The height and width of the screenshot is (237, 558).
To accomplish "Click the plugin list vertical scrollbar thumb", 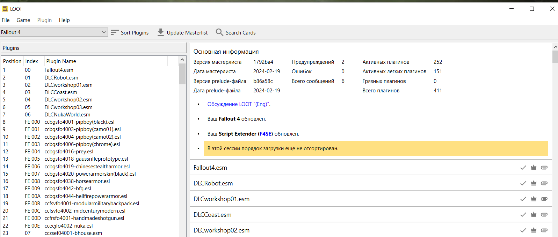I will pyautogui.click(x=182, y=74).
